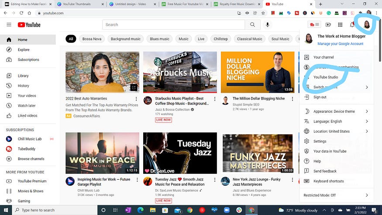Open the TubeBuddy toolbar menu icon

[314, 24]
